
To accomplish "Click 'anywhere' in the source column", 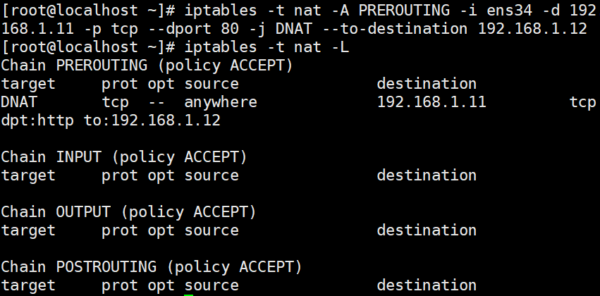I will (221, 102).
